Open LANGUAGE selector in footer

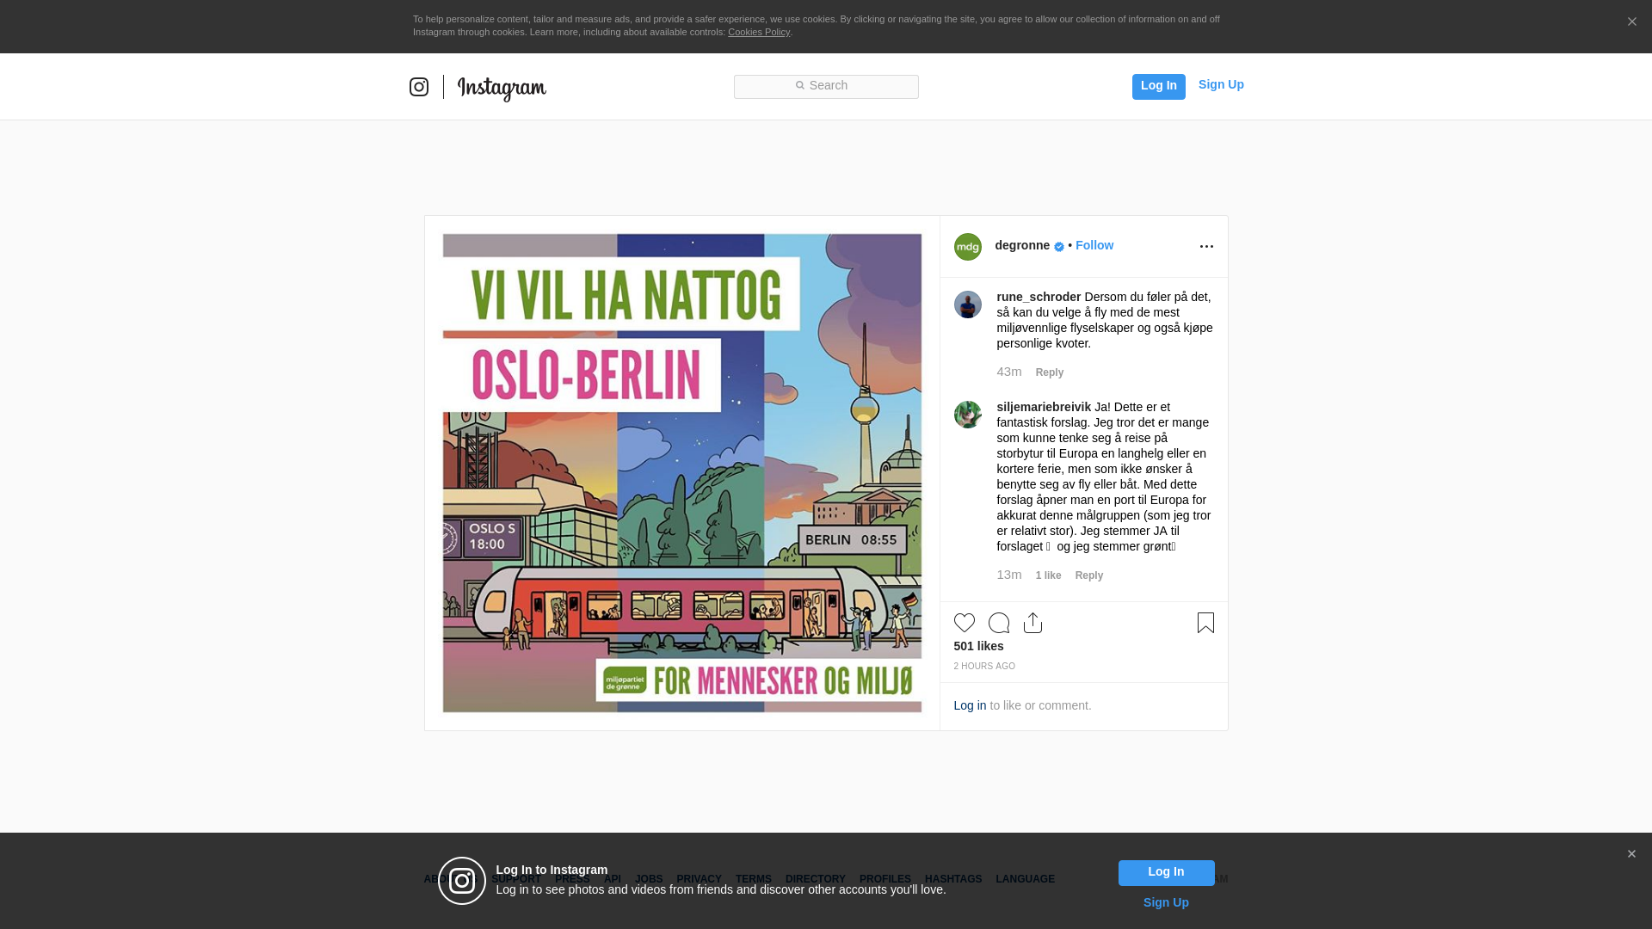tap(1026, 879)
